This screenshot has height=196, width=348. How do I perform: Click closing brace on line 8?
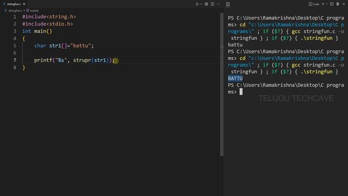click(x=24, y=68)
